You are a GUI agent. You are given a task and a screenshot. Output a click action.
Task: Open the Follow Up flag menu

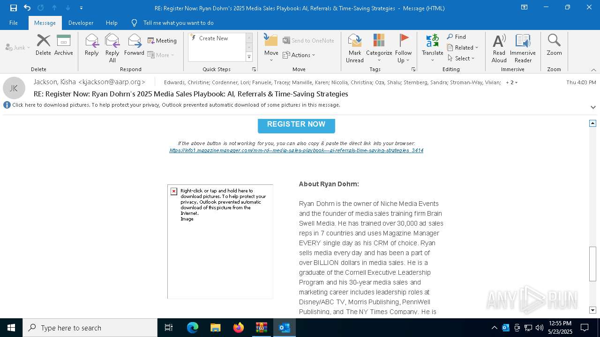[403, 48]
